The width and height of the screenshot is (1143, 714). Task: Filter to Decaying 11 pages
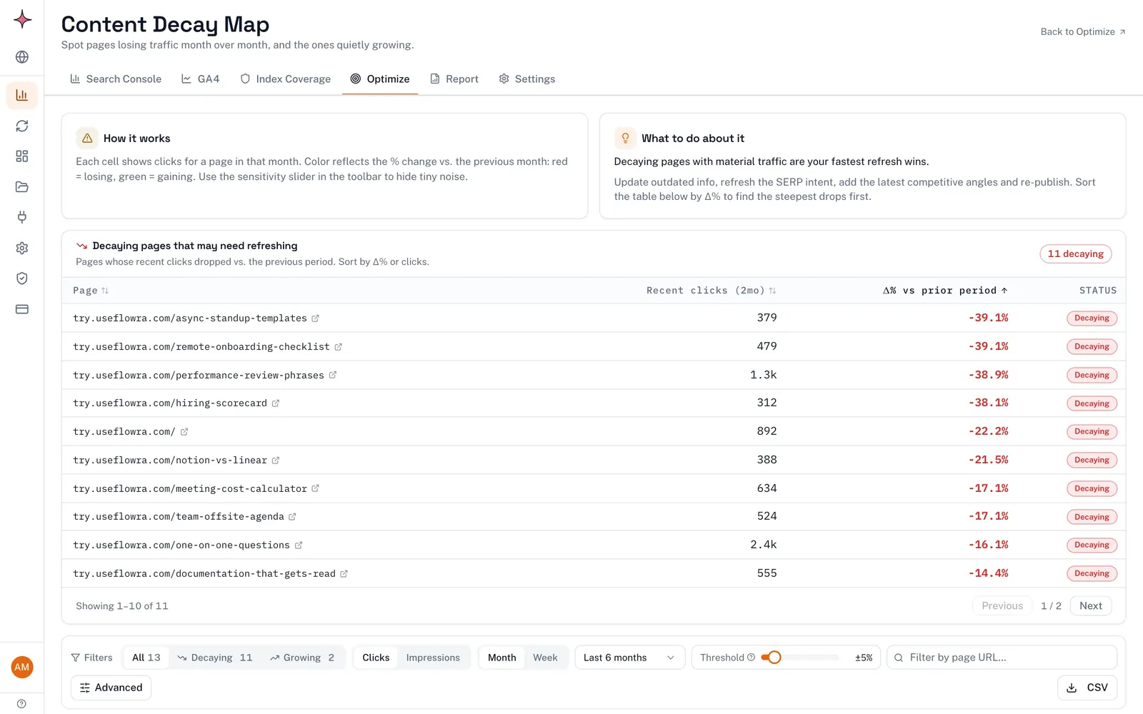215,658
